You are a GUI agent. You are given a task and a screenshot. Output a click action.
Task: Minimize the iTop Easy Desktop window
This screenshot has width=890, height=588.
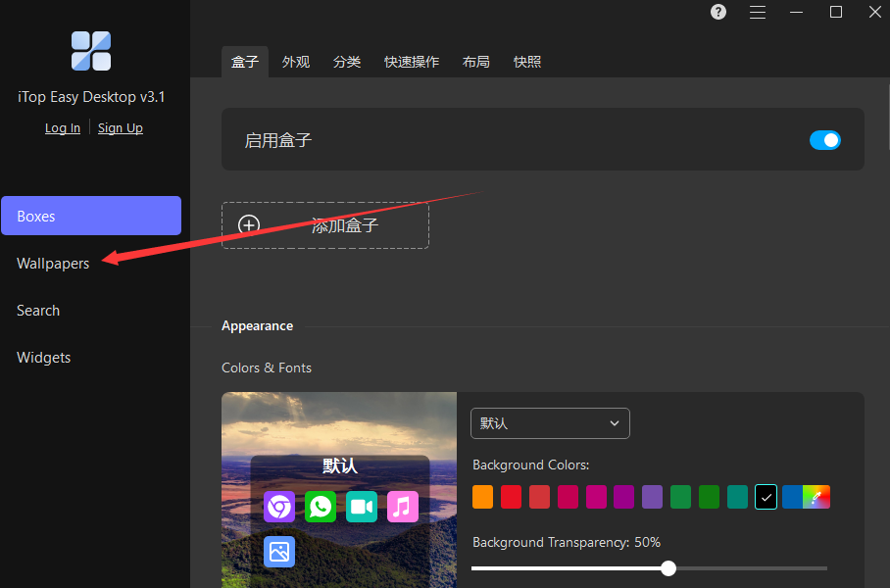796,12
